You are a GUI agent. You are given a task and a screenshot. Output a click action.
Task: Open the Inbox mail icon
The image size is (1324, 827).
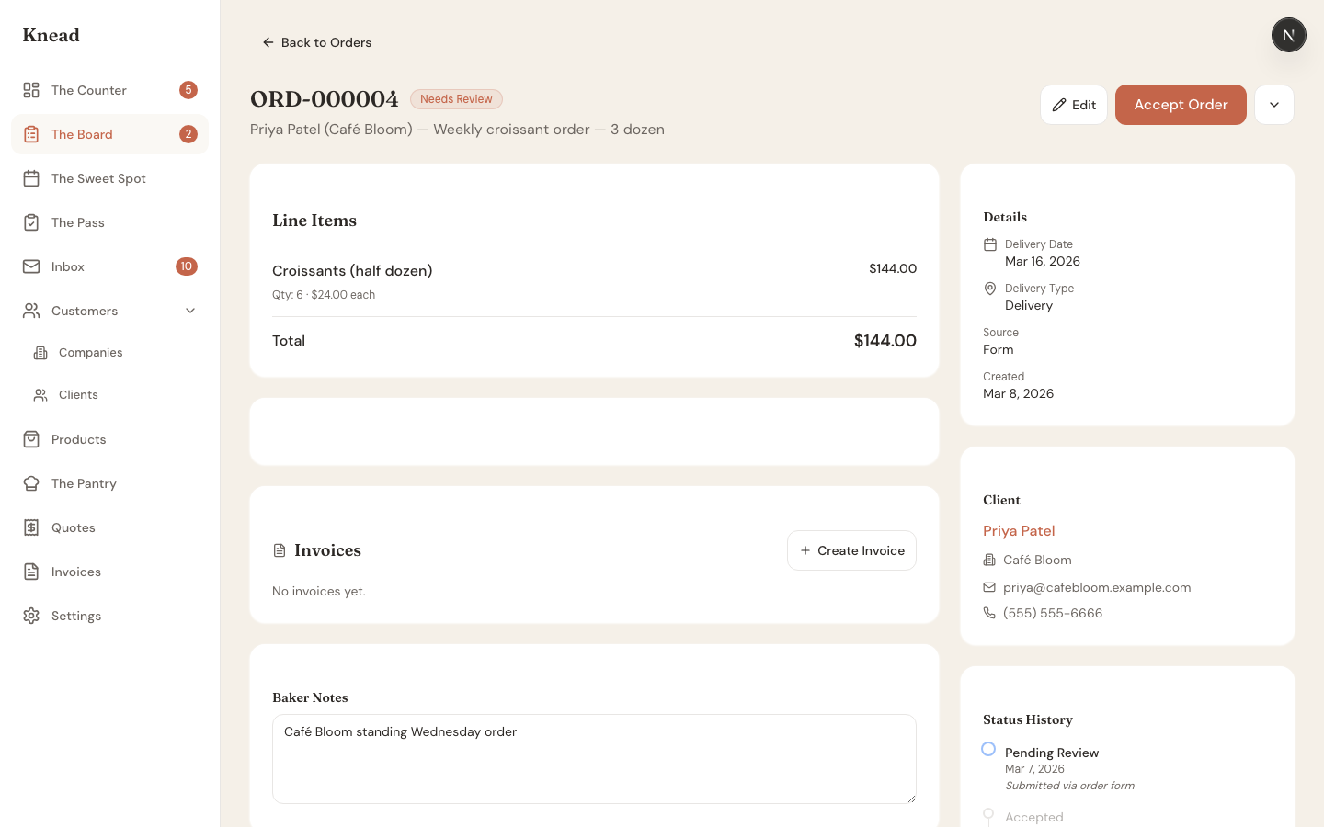pyautogui.click(x=30, y=266)
